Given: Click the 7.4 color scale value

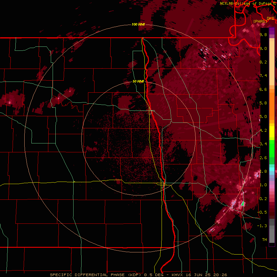Looking at the screenshot, I should 263,76.
